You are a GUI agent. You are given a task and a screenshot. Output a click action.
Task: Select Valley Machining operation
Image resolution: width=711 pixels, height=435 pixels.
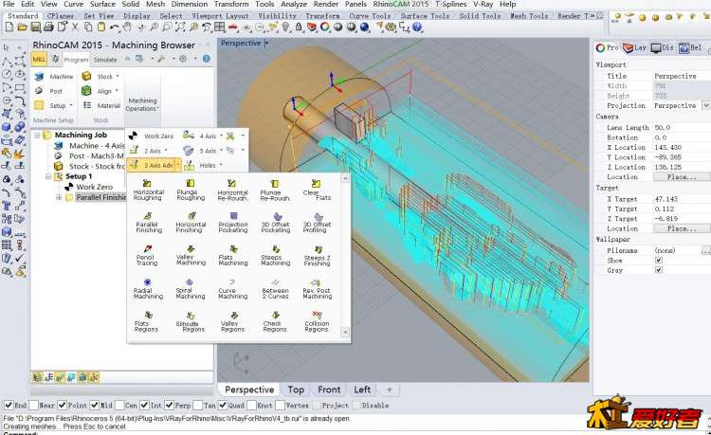[x=191, y=256]
